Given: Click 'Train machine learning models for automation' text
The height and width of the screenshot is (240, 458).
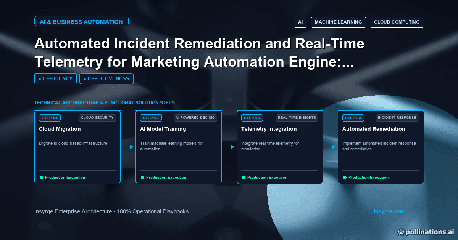Looking at the screenshot, I should 171,146.
